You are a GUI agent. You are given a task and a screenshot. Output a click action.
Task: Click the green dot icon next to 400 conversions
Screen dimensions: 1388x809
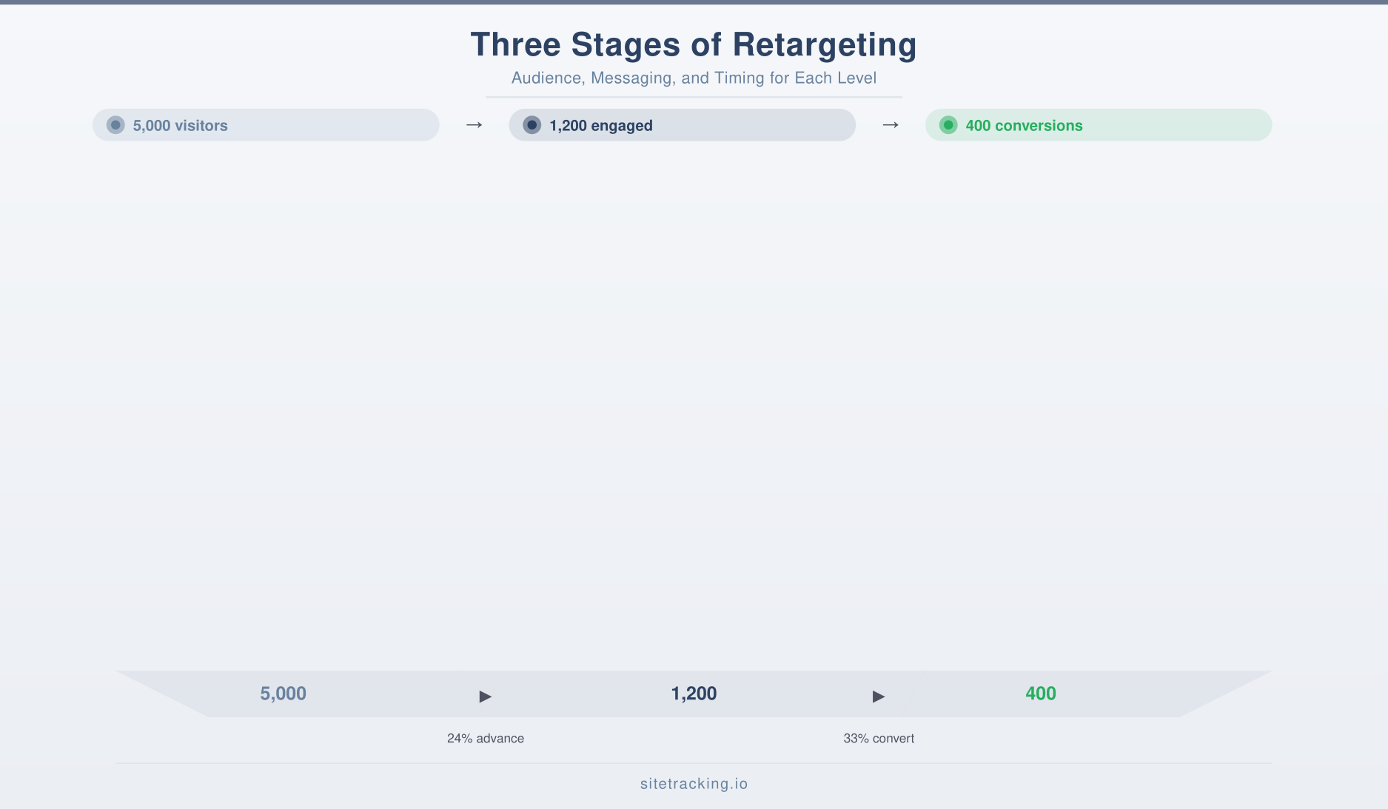tap(948, 125)
